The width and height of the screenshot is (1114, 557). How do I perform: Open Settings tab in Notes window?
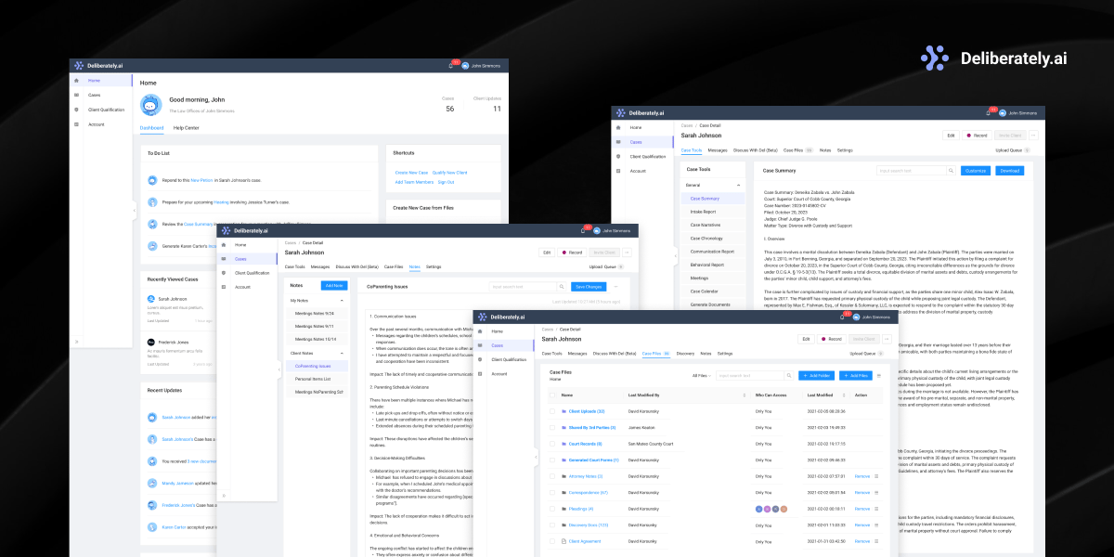click(434, 266)
